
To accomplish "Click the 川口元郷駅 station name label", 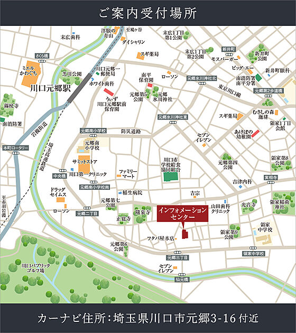I will coord(50,88).
